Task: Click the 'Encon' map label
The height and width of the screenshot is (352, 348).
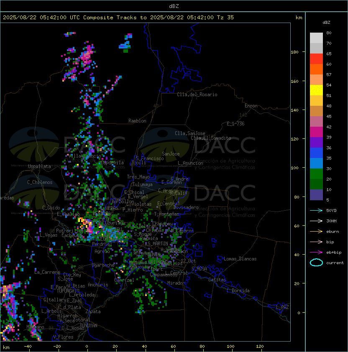Action: pyautogui.click(x=251, y=106)
